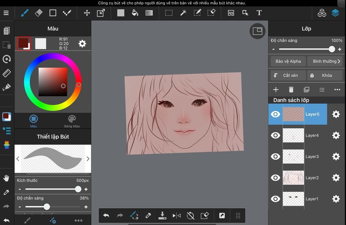Select the Hand pan tool
This screenshot has width=346, height=225.
[x=6, y=178]
